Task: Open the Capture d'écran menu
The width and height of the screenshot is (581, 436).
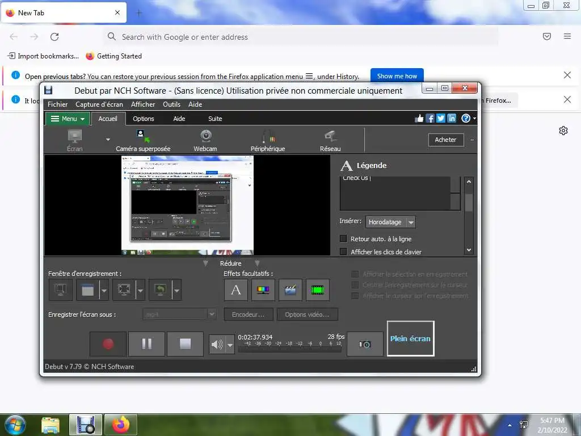Action: pos(99,104)
